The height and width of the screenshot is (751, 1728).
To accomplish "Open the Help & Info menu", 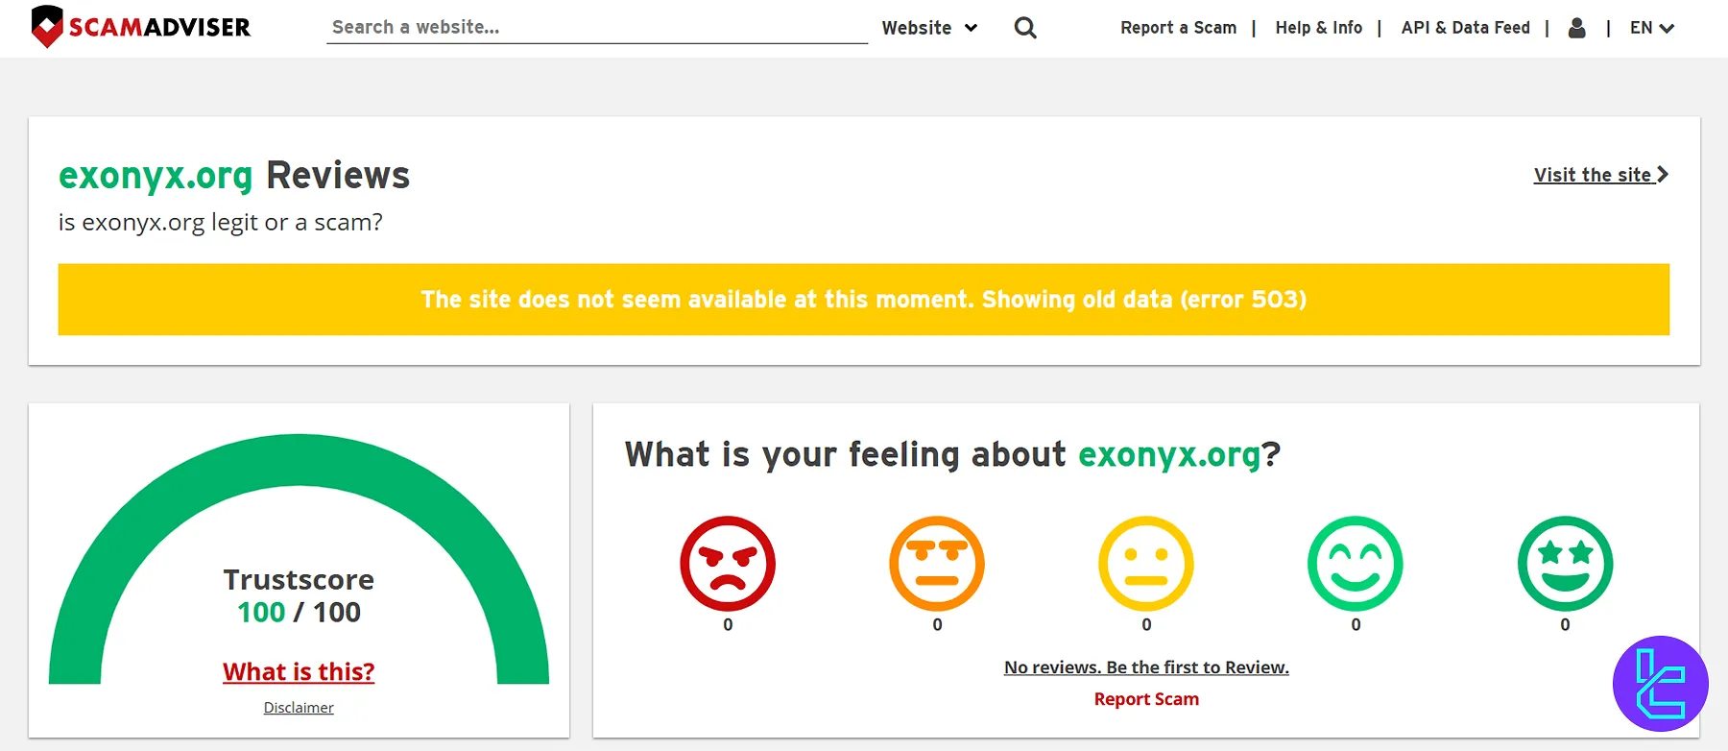I will 1318,28.
